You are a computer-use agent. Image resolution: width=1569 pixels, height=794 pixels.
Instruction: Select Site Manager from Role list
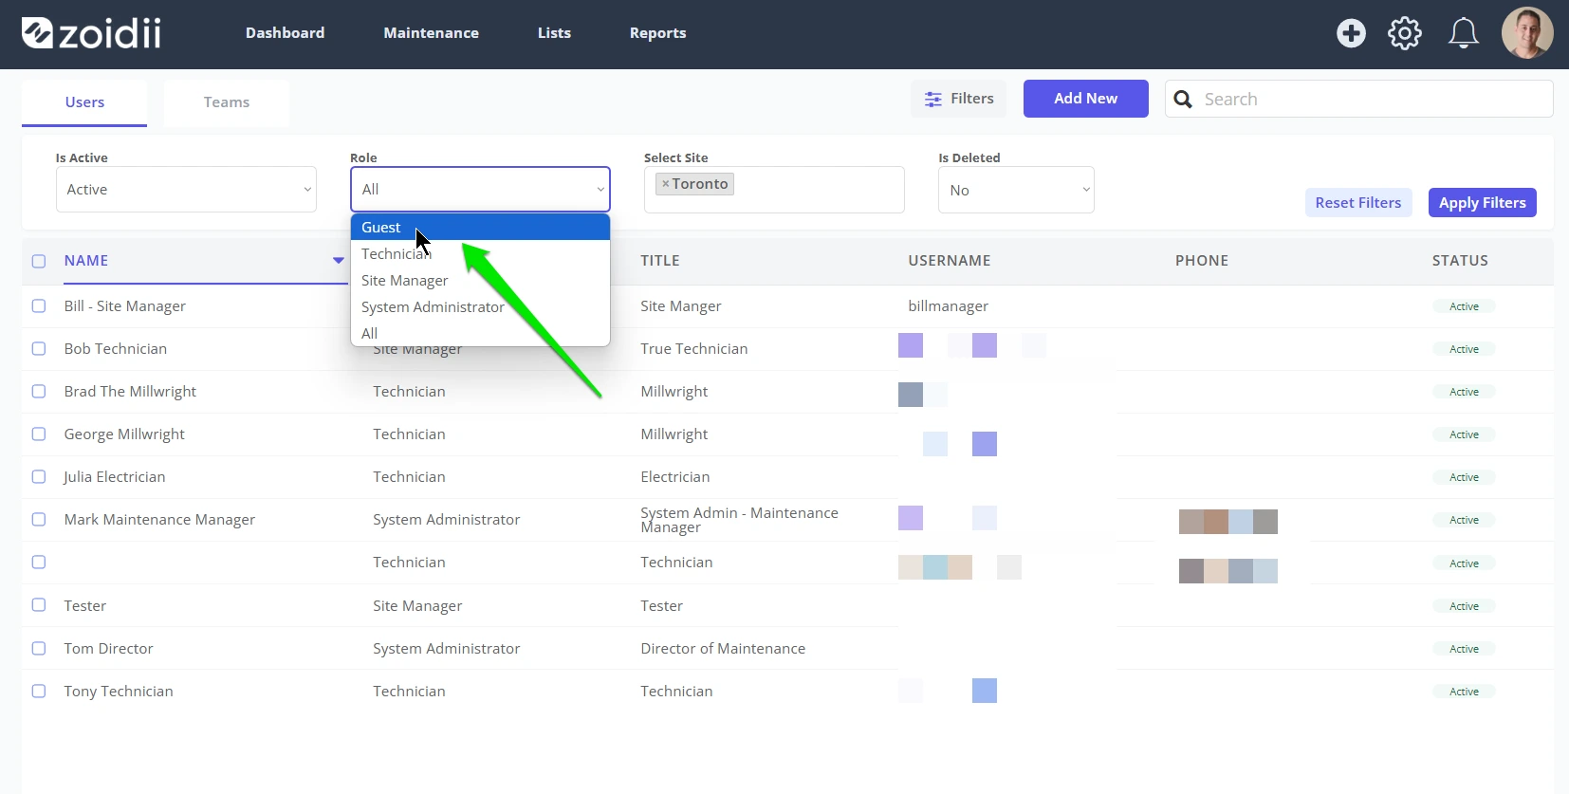coord(480,281)
